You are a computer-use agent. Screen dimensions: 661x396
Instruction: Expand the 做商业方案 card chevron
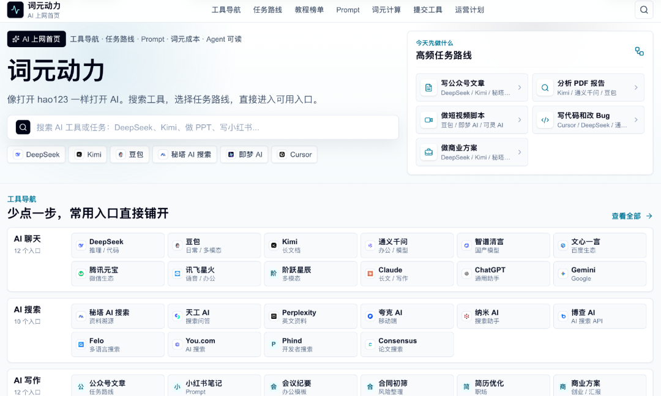pyautogui.click(x=520, y=152)
